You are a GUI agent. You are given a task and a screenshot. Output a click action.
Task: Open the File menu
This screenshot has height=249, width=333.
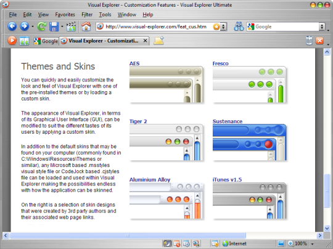click(x=13, y=15)
